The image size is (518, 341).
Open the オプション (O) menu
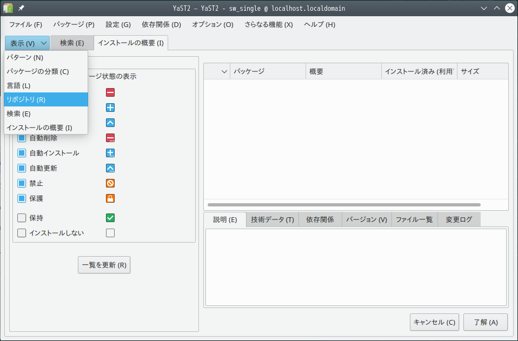tap(212, 24)
